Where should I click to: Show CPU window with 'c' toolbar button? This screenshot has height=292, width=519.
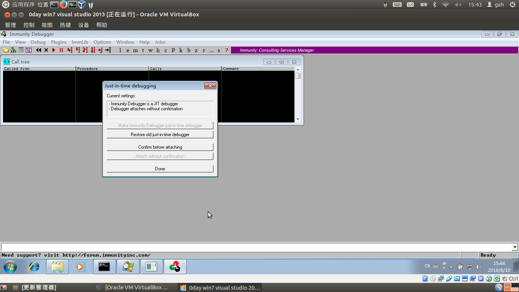[166, 50]
